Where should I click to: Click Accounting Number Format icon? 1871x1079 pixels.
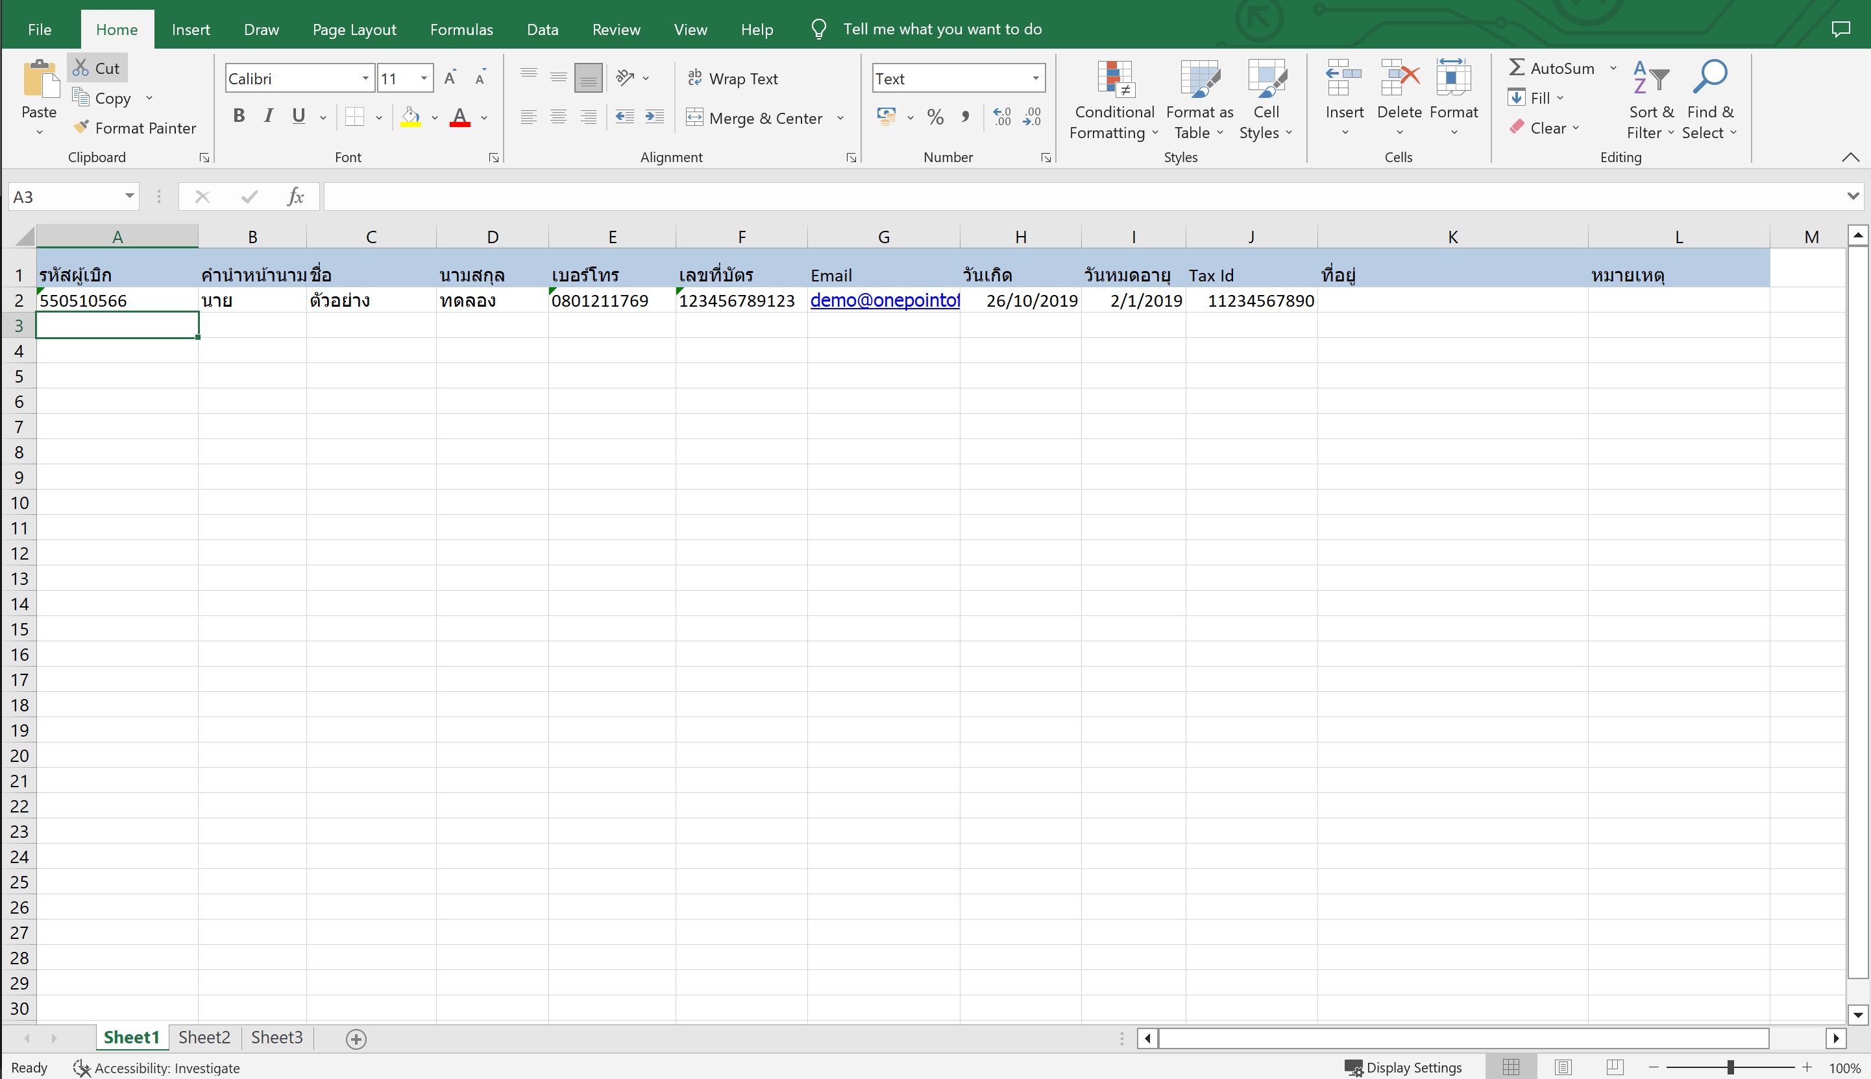[x=887, y=117]
